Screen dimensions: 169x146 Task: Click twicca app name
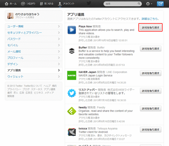coord(83,129)
